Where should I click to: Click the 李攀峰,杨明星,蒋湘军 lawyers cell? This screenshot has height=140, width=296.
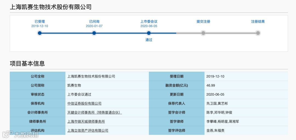pyautogui.click(x=246, y=122)
